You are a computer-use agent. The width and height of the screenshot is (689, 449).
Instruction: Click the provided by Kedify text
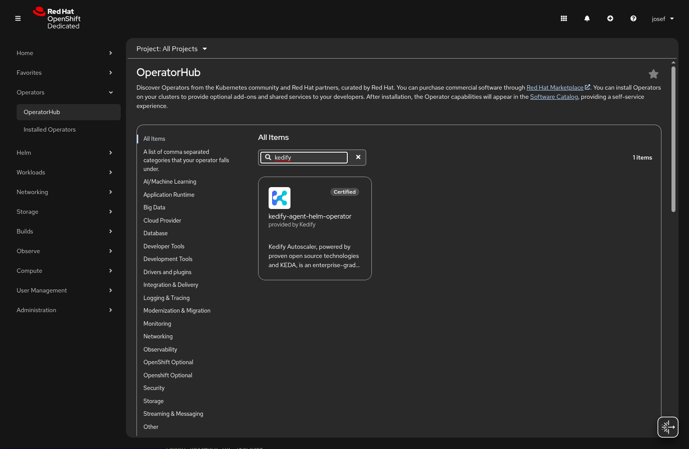(x=292, y=225)
